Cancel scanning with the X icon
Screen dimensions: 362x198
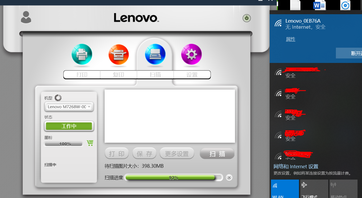(229, 177)
